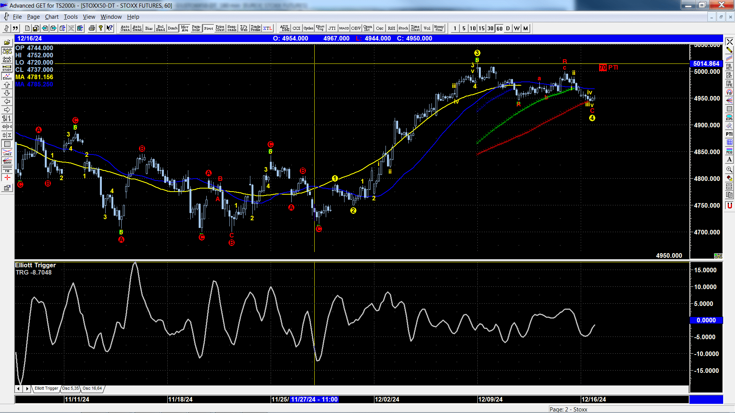Click the GANN tool icon
This screenshot has height=413, width=735.
7,161
